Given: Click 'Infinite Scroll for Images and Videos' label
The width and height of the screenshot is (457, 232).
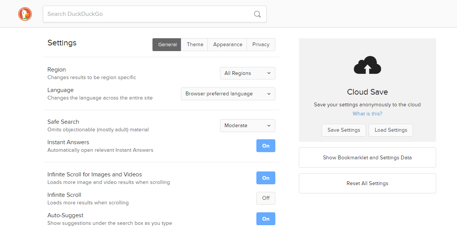Looking at the screenshot, I should pos(95,174).
